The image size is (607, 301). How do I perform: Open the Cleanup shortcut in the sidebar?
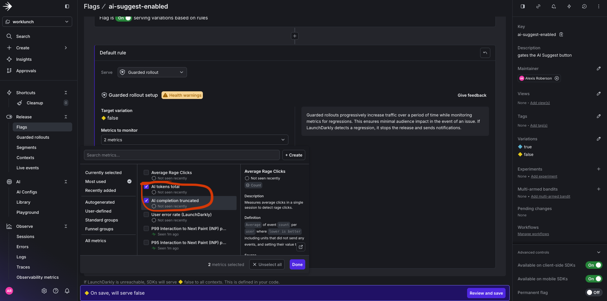[35, 103]
